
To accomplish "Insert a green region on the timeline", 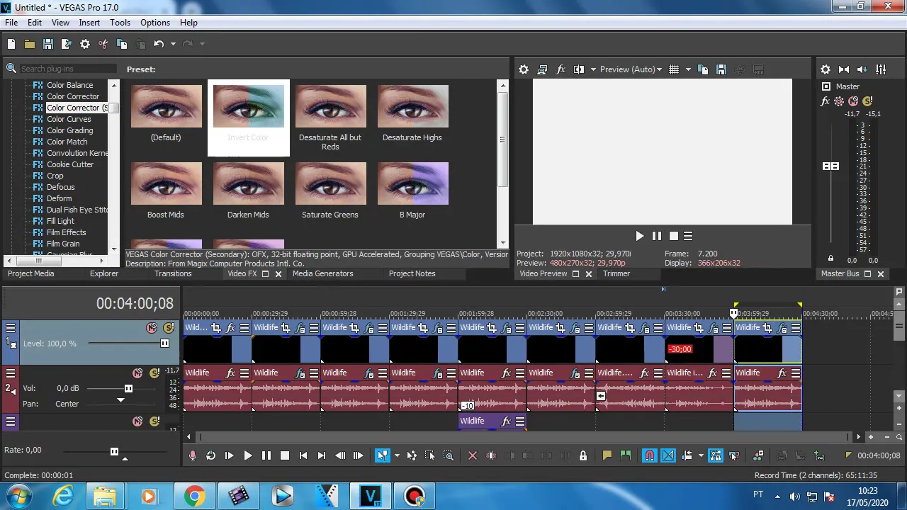I will tap(626, 455).
